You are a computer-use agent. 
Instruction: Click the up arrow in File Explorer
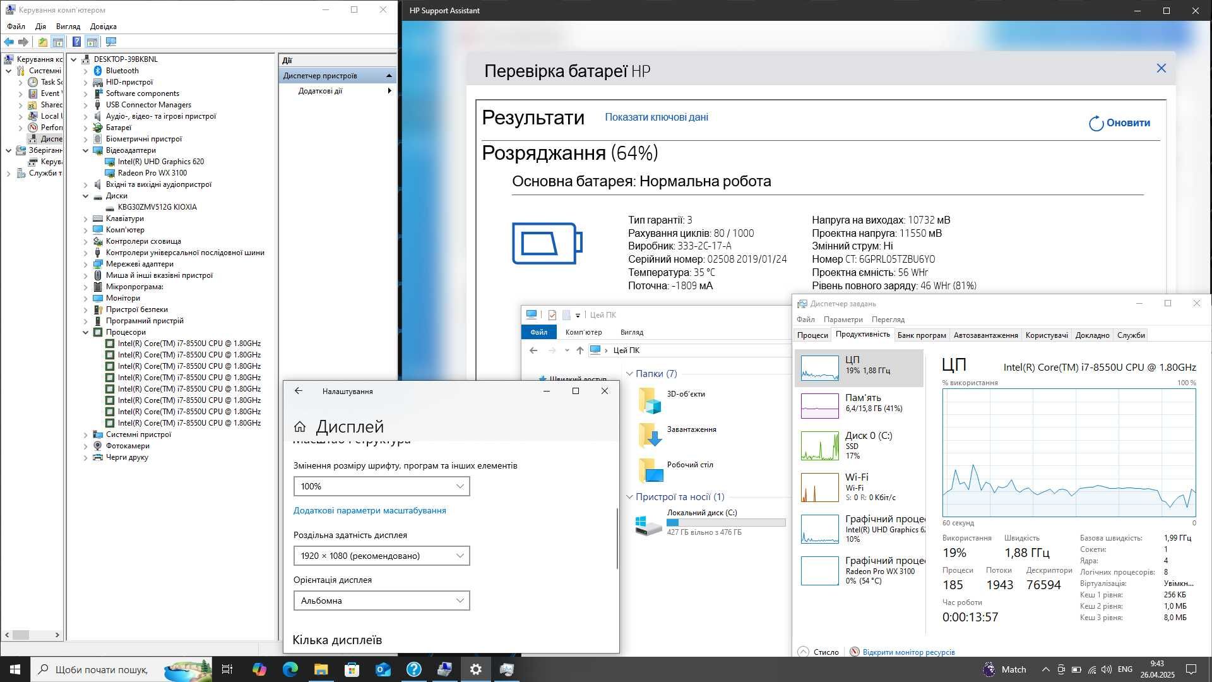point(579,350)
